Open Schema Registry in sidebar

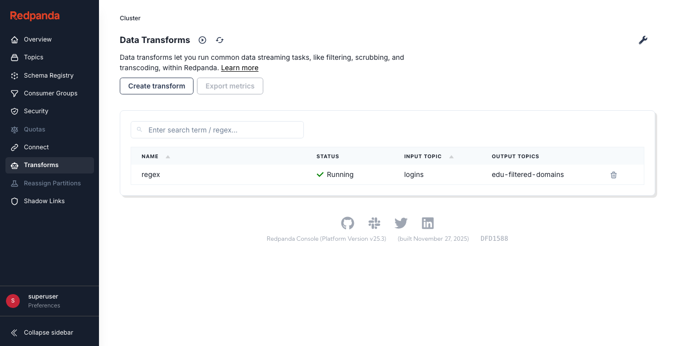coord(48,76)
